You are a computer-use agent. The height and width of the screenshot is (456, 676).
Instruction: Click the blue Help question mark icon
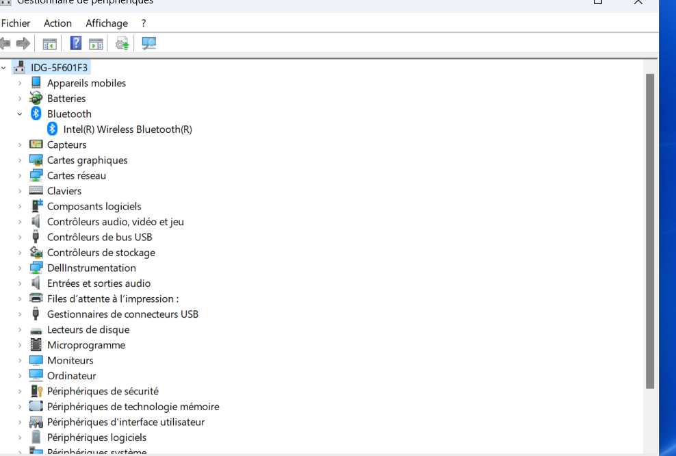[x=76, y=43]
